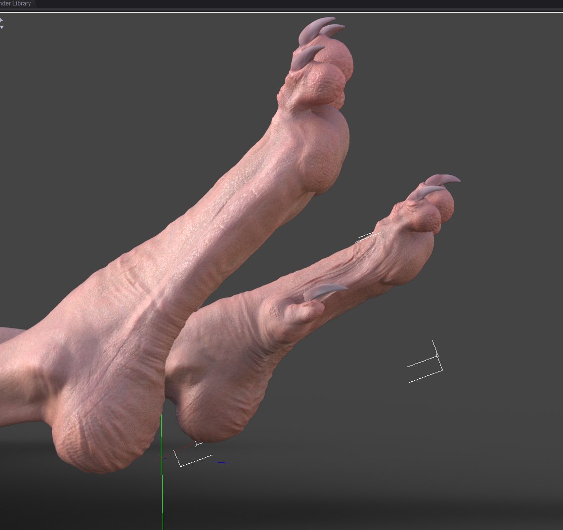563x530 pixels.
Task: Switch to the Render Library tab
Action: click(x=16, y=3)
